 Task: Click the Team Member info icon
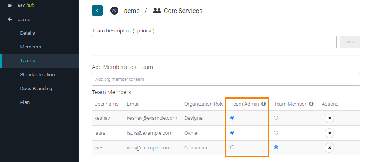(311, 104)
